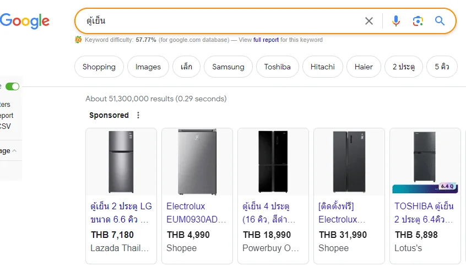Open the Sponsored three-dot options menu
466x266 pixels.
(138, 115)
